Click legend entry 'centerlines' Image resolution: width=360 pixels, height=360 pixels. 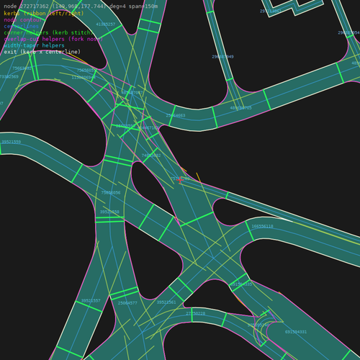click(22, 26)
